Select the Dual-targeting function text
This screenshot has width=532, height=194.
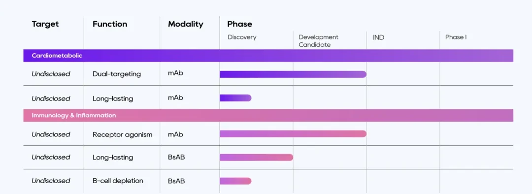(x=117, y=74)
